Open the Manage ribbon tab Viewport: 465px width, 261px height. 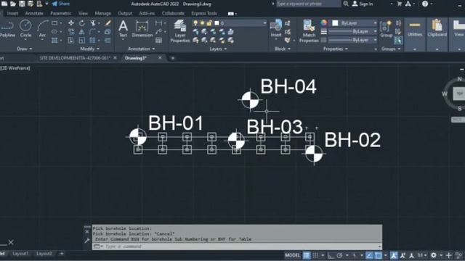pyautogui.click(x=102, y=13)
